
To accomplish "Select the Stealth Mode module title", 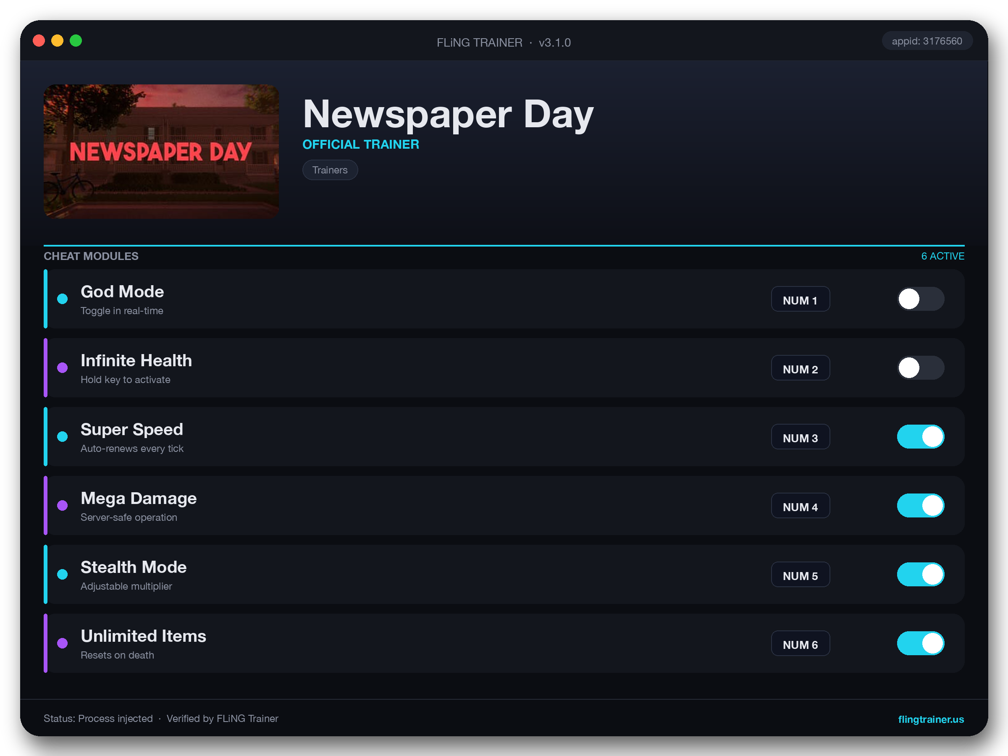I will 134,567.
